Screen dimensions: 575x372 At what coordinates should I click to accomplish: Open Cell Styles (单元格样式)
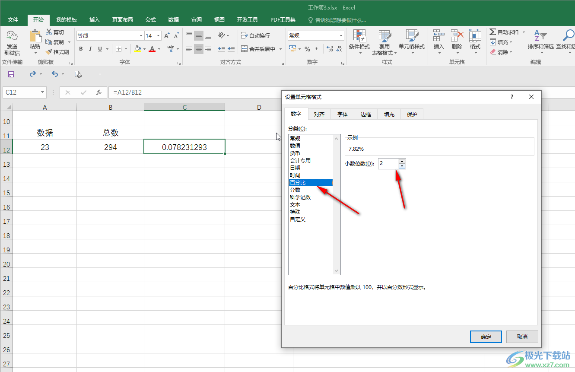click(x=412, y=42)
